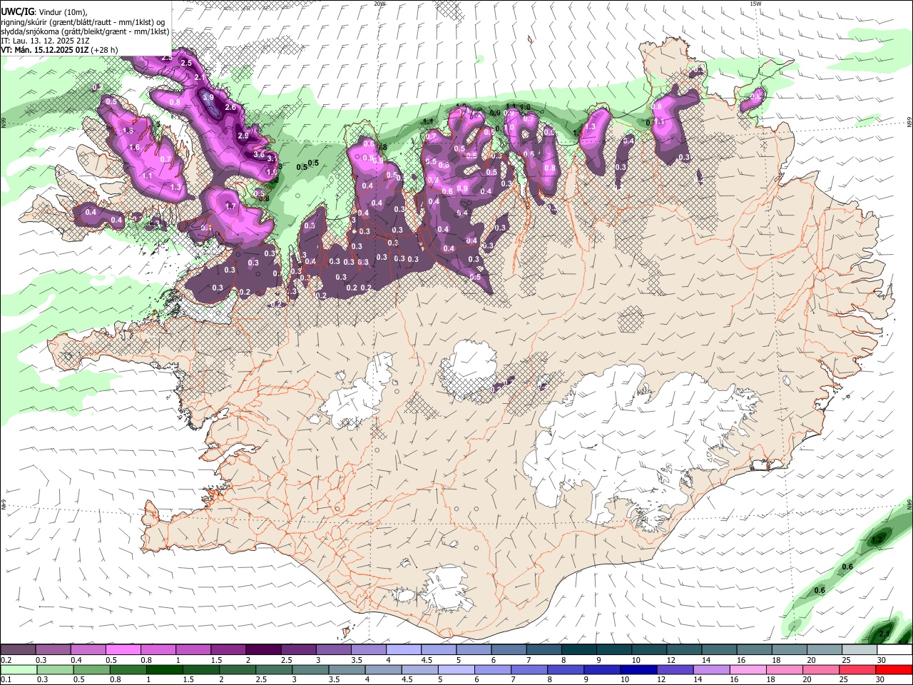
Task: Click the 30 label on the snow scale
Action: tap(882, 659)
